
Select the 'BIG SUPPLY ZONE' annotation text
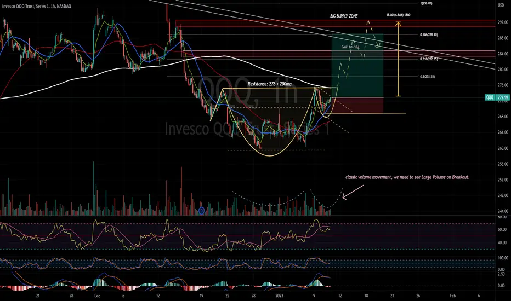click(x=344, y=16)
